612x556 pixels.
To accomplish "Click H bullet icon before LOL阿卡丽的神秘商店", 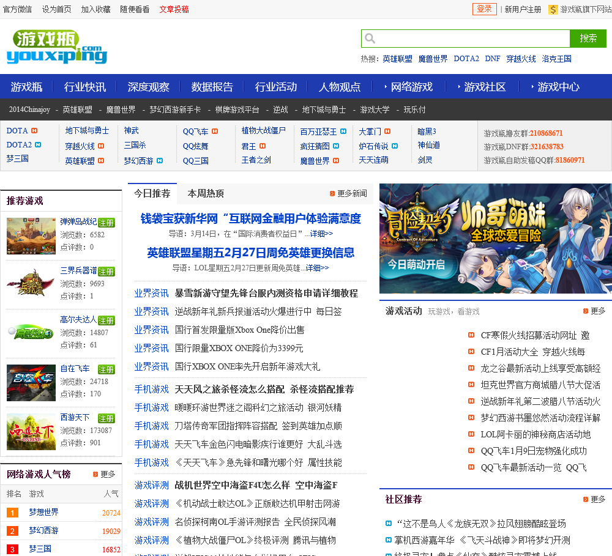I will coord(471,434).
